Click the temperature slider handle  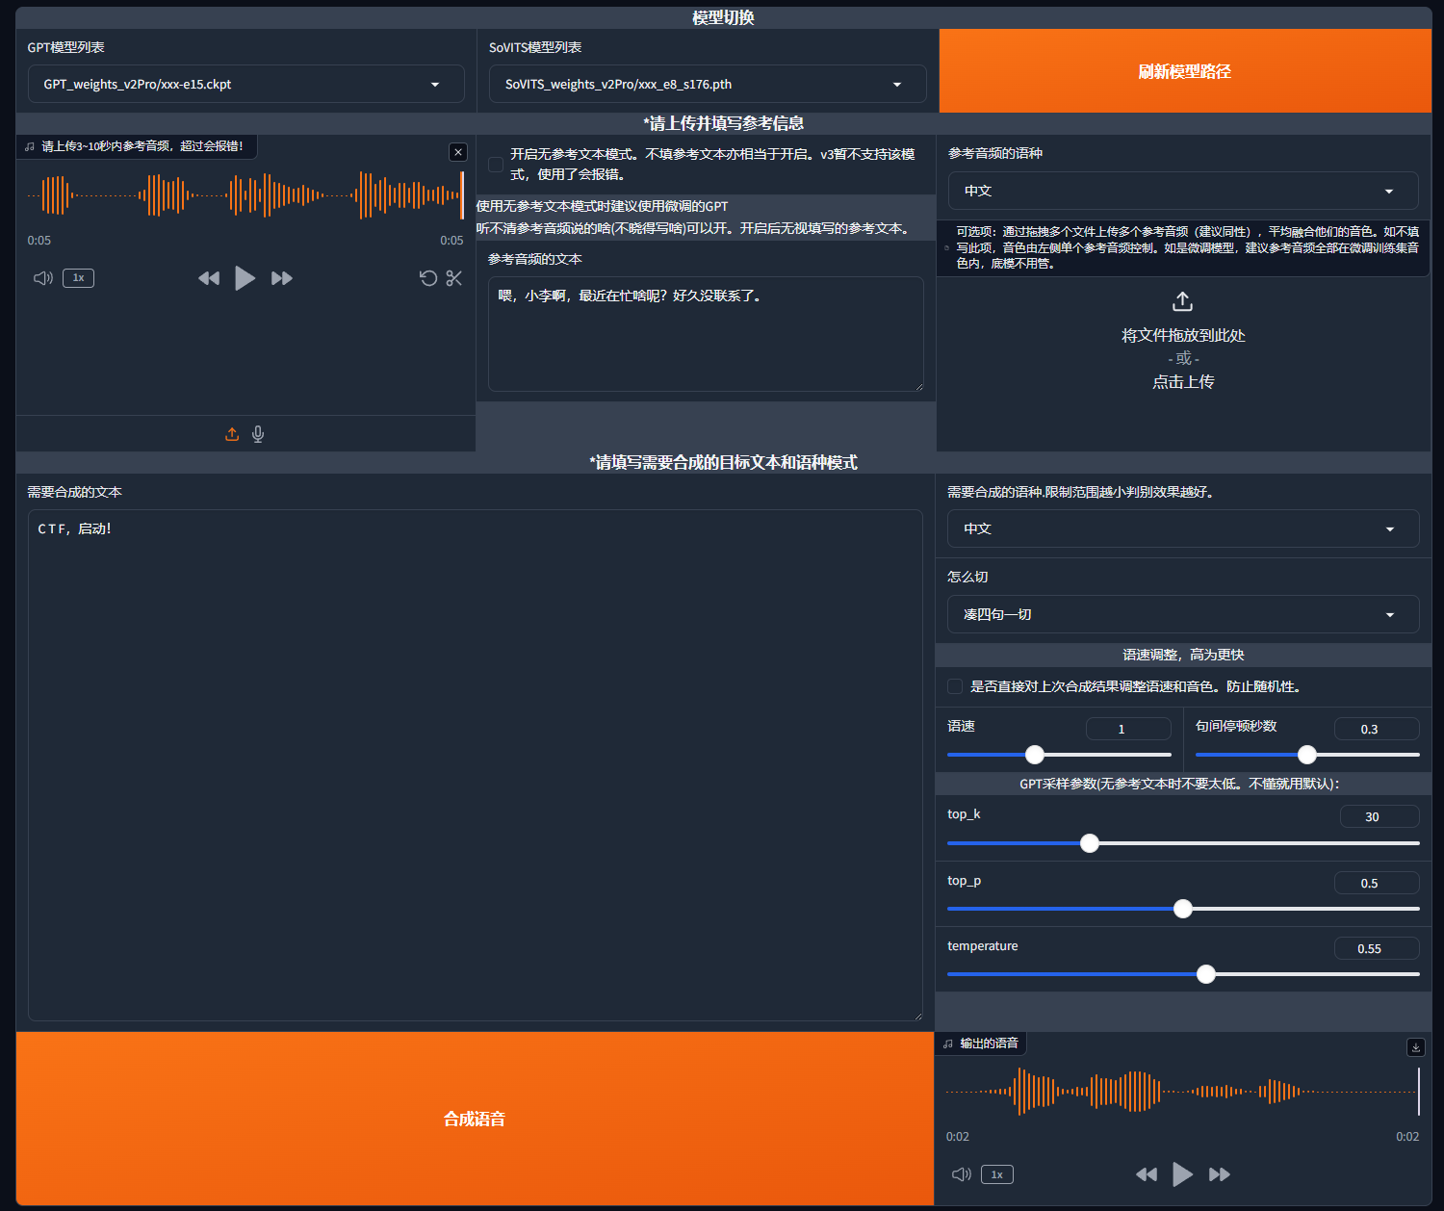[x=1205, y=974]
